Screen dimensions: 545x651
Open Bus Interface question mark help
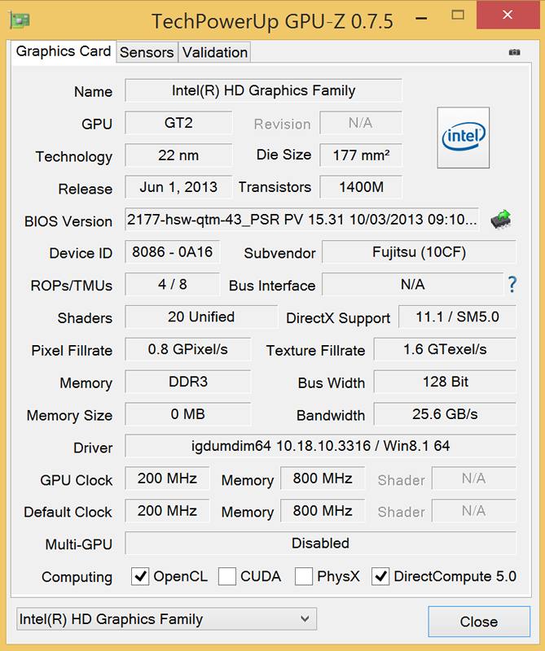click(x=512, y=284)
